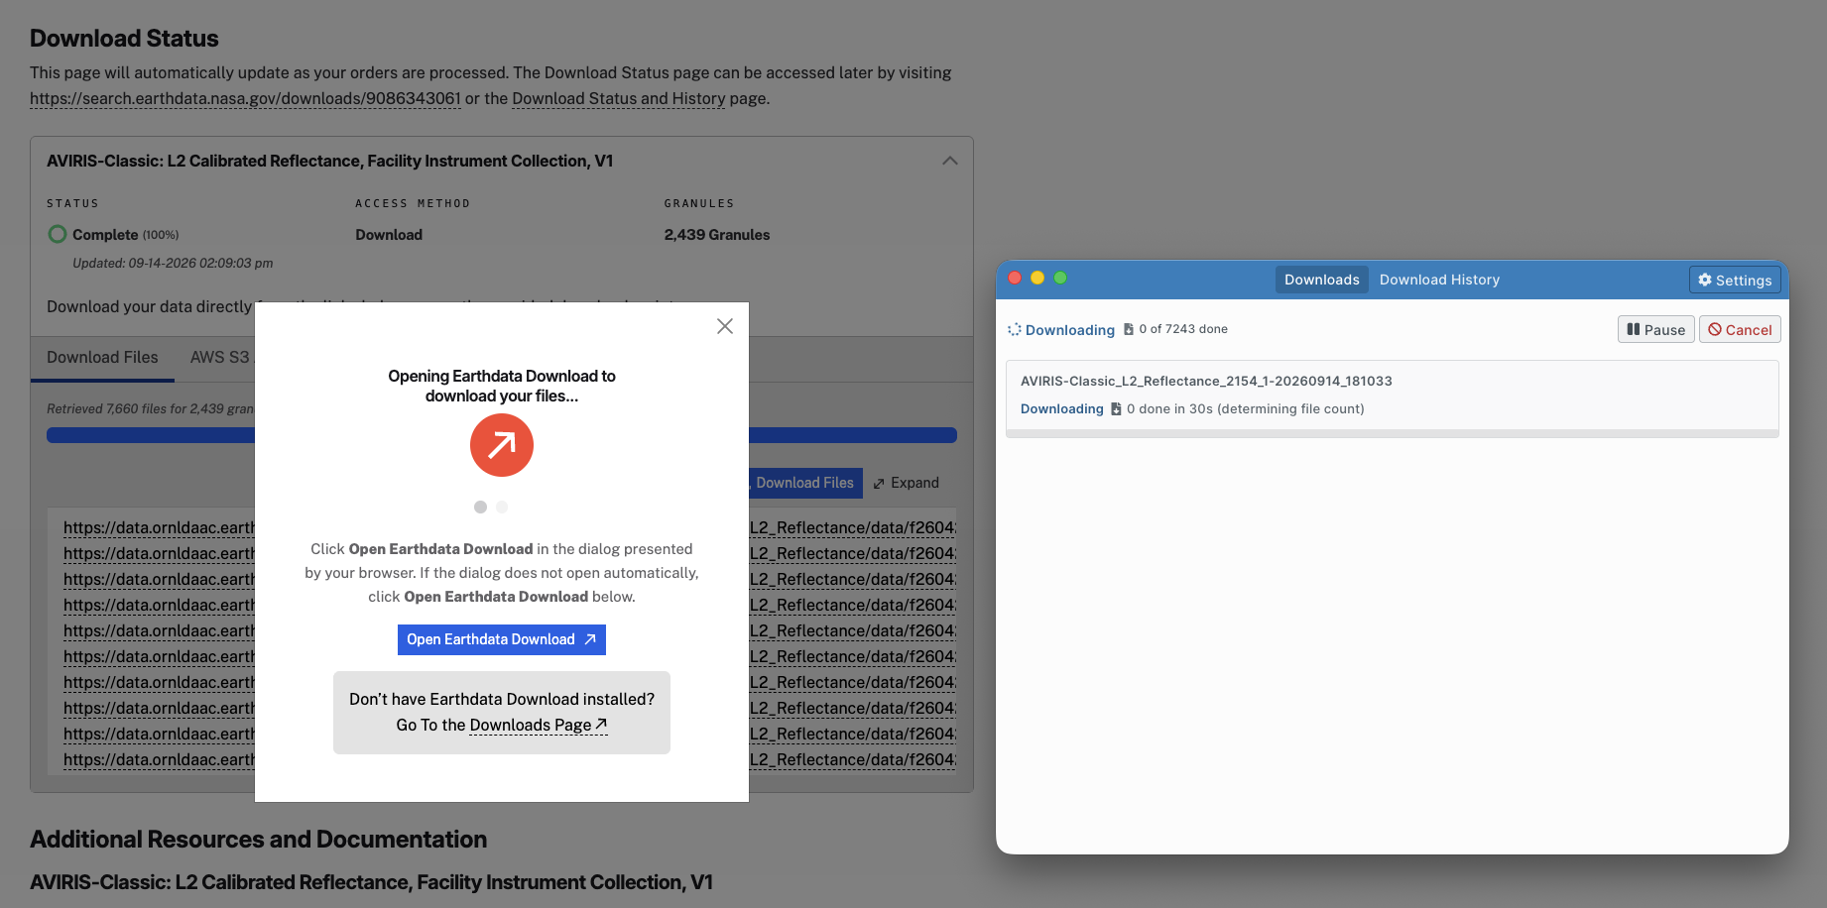Click the file icon next to 0 of 7243 done
Screen dimensions: 1827x908
[x=1129, y=329]
